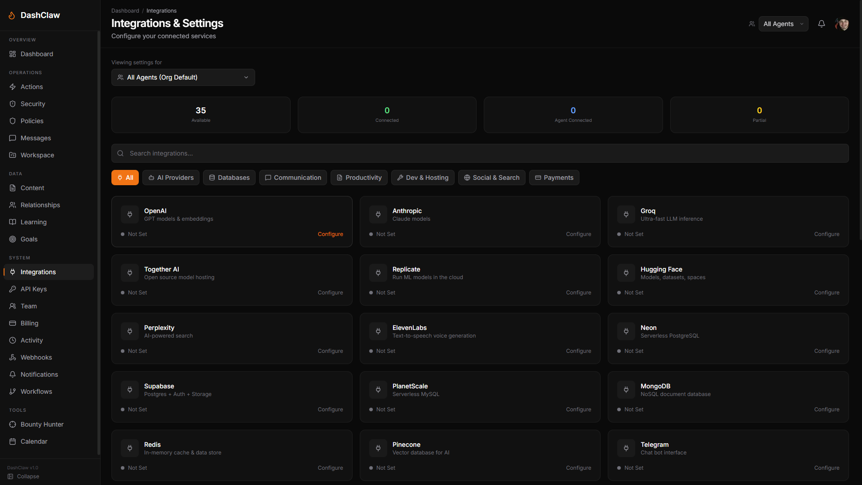Filter by AI Providers

click(171, 178)
